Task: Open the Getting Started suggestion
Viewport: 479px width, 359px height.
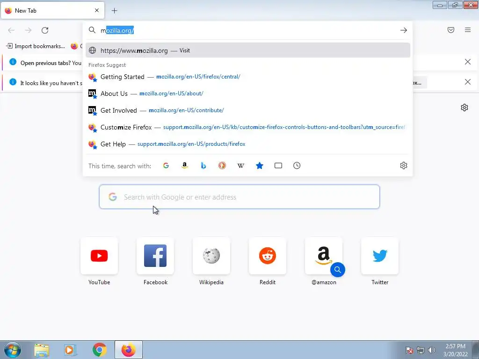Action: (x=248, y=77)
